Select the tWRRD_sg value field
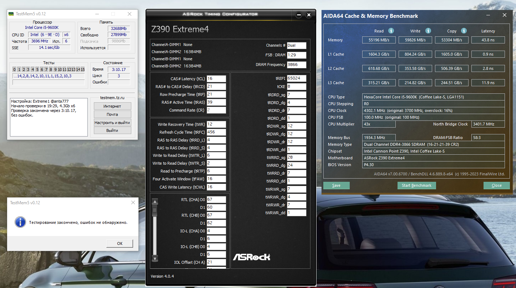Screen dimensions: 516x288 click(x=297, y=158)
